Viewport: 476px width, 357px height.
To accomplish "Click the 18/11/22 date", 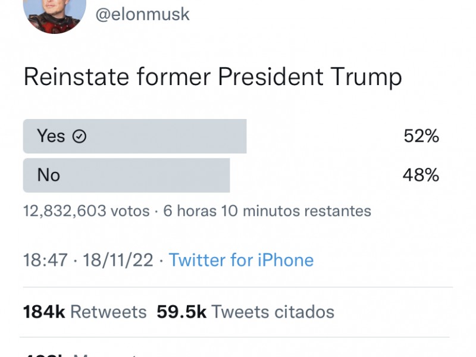I will tap(118, 260).
